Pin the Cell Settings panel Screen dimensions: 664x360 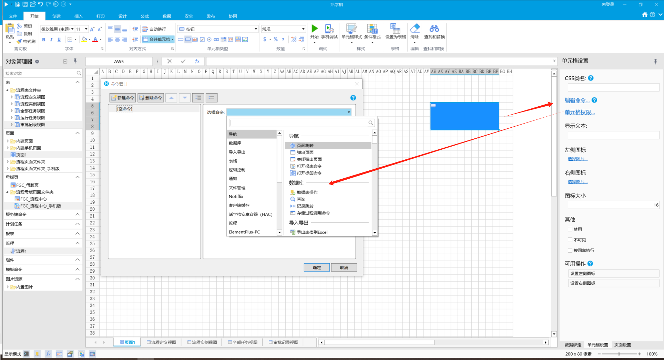pos(655,61)
